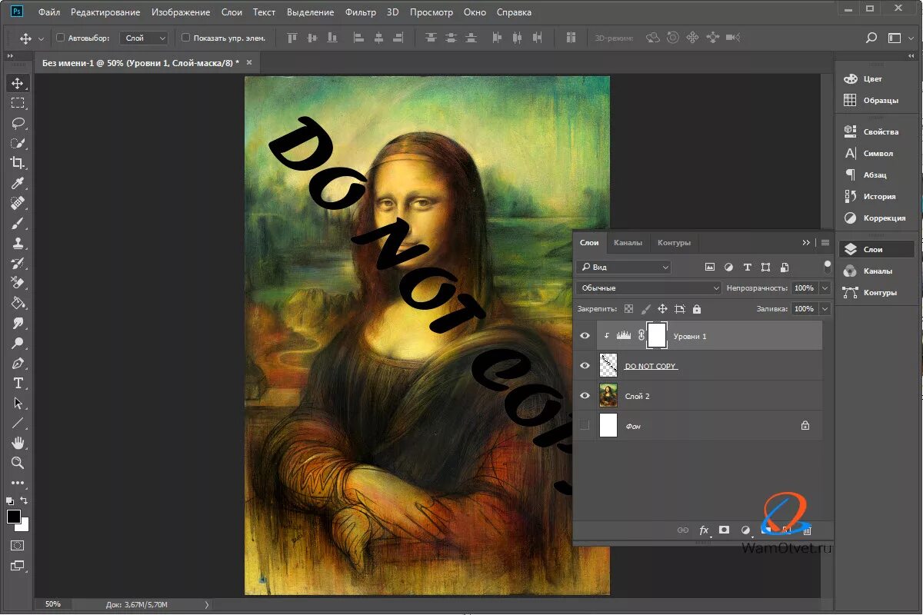
Task: Select the Eyedropper tool
Action: [x=17, y=183]
